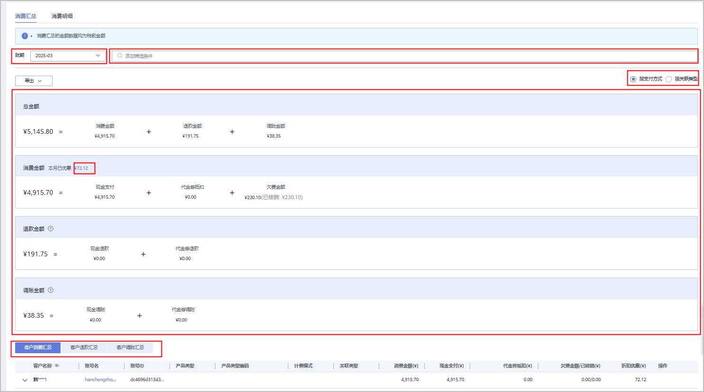This screenshot has height=392, width=704.
Task: Open the 导出 export dropdown
Action: click(34, 81)
